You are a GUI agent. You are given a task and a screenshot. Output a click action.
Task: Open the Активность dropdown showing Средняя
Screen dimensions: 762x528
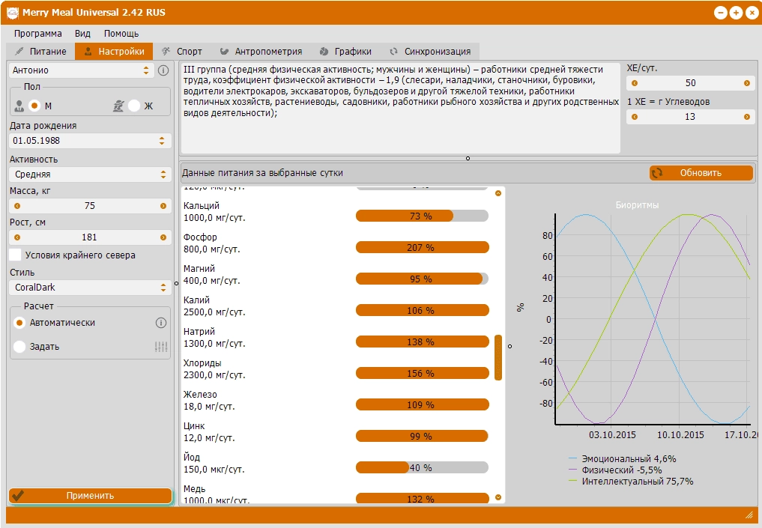pyautogui.click(x=90, y=175)
